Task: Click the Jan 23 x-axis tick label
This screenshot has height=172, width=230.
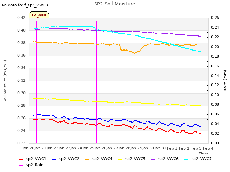Action: pos(64,148)
